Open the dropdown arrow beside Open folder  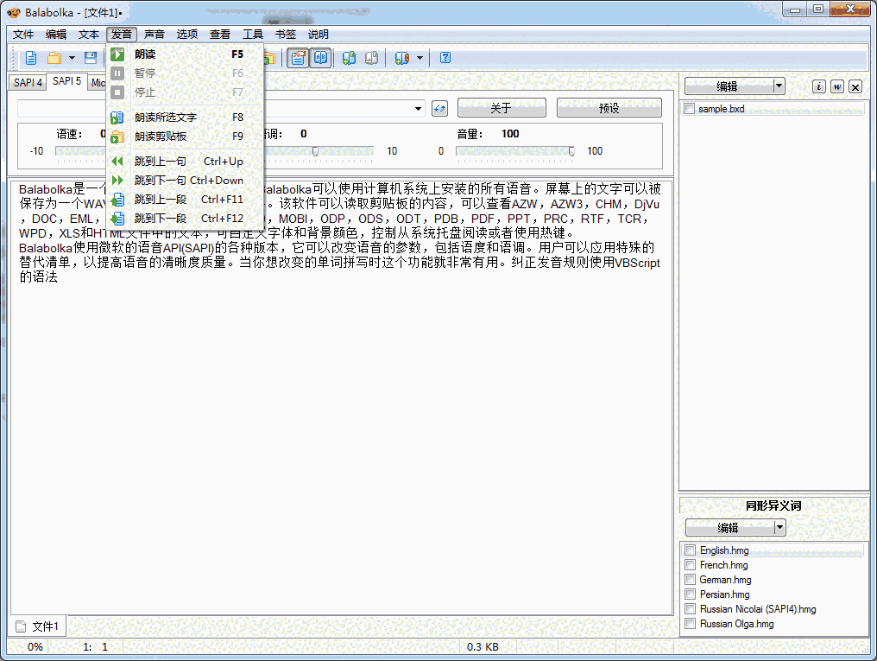coord(72,58)
